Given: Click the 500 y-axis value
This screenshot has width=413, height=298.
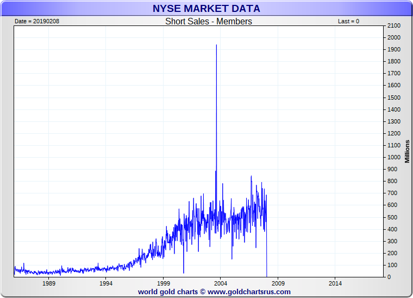Looking at the screenshot, I should 392,217.
